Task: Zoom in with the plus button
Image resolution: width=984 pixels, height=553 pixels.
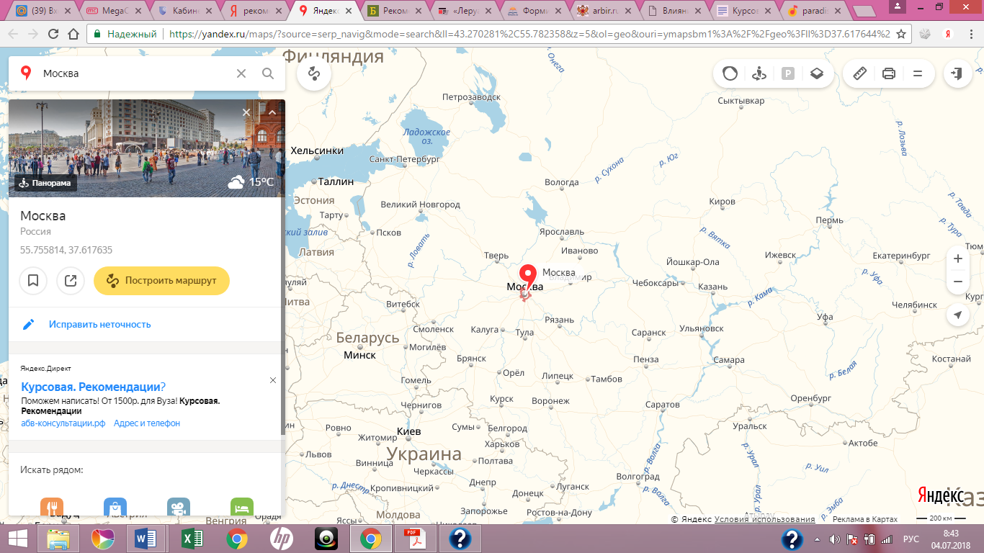Action: tap(957, 258)
